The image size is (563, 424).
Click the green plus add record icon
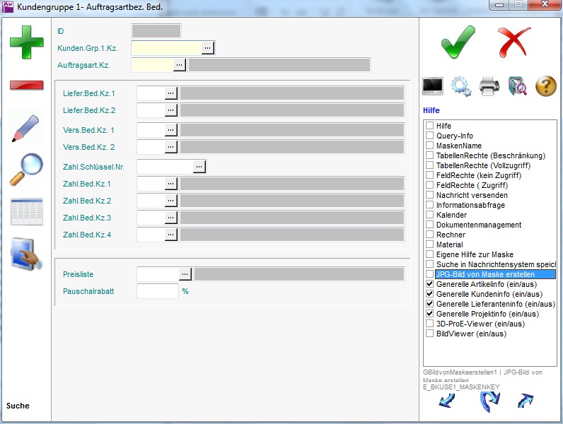click(x=26, y=42)
